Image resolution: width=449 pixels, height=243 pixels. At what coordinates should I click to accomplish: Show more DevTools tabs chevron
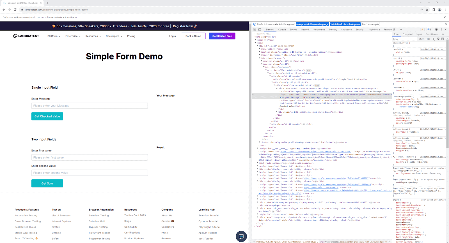[400, 29]
